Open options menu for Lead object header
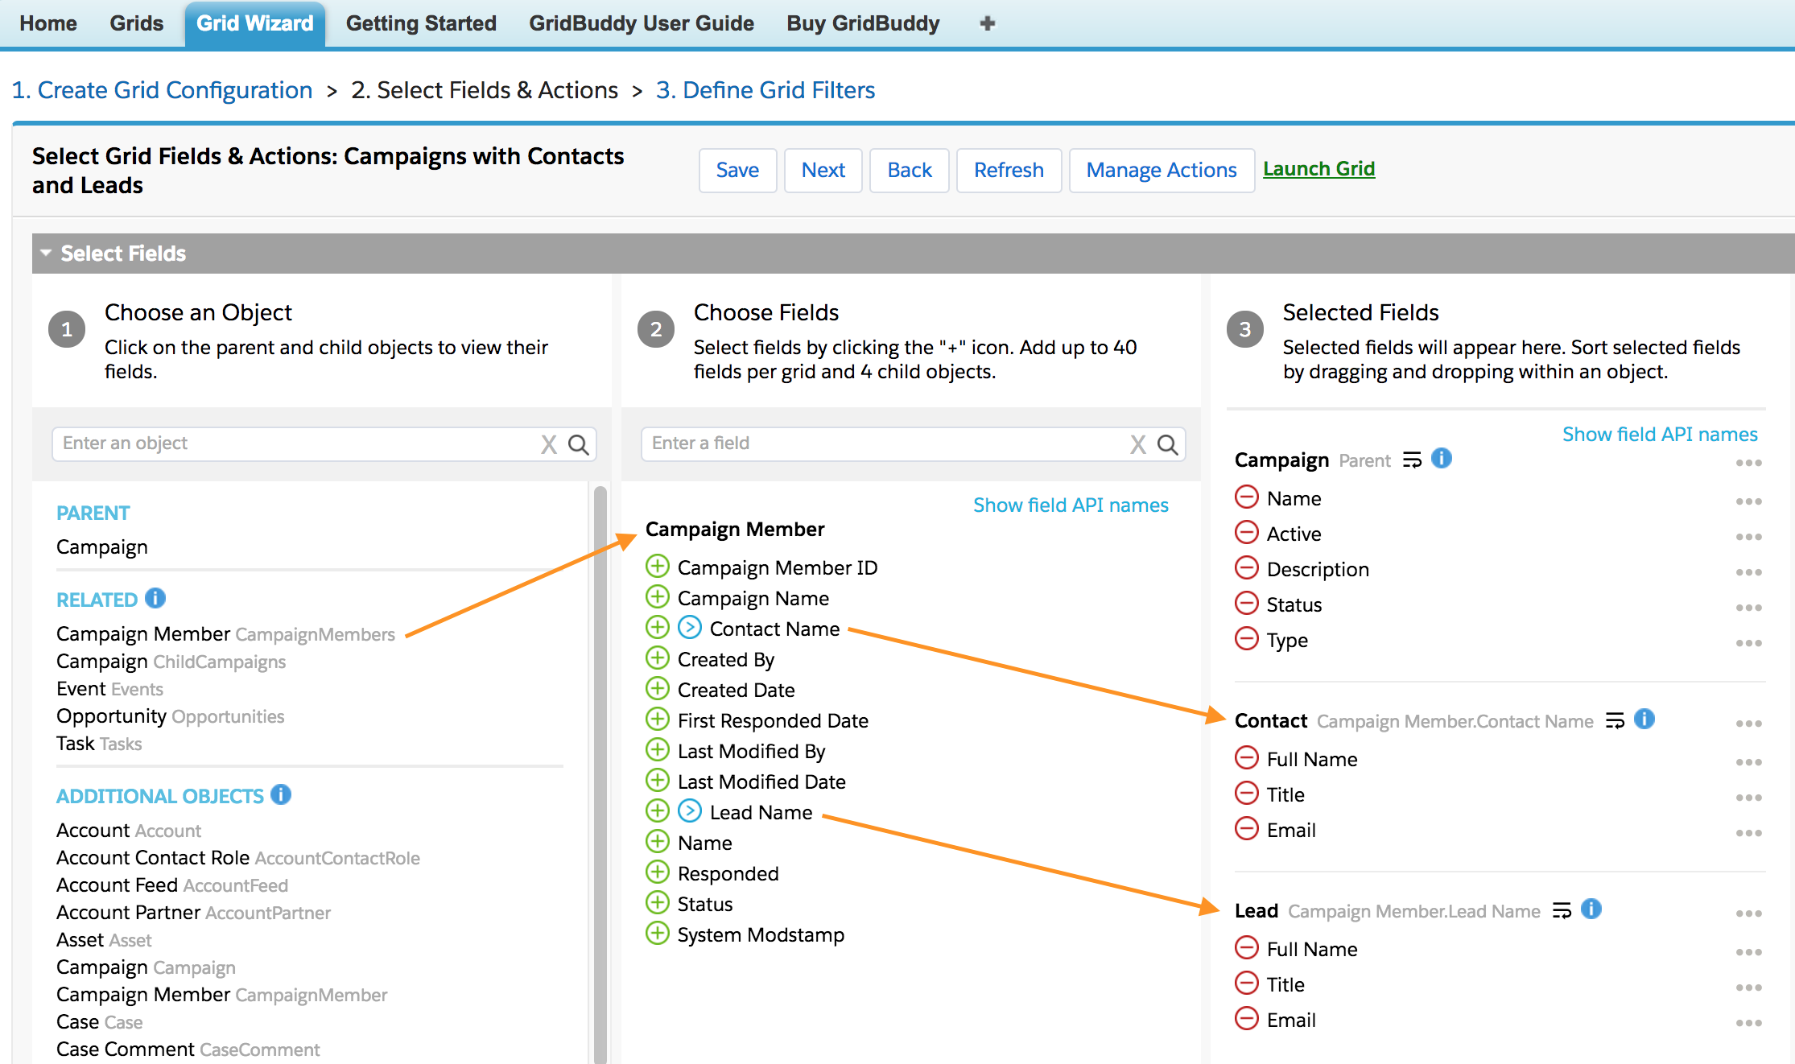The image size is (1795, 1064). coord(1748,913)
